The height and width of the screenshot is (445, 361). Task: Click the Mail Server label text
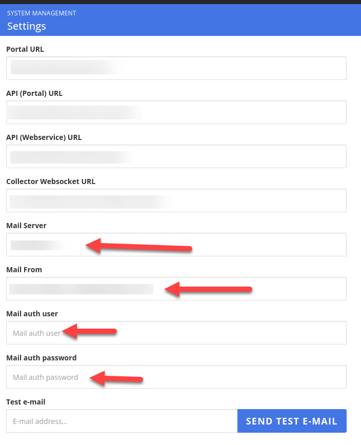(26, 226)
